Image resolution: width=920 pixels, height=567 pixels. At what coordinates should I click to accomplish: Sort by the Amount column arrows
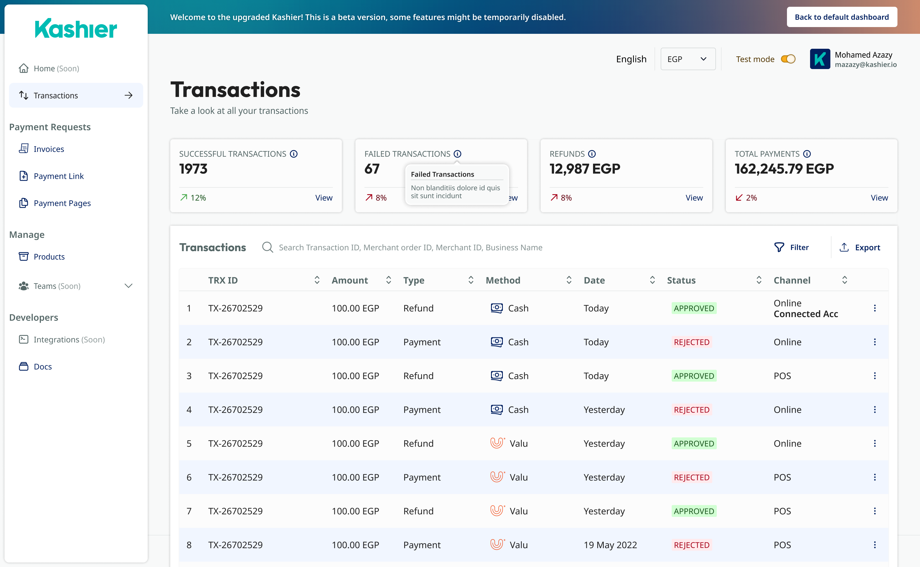pos(389,280)
